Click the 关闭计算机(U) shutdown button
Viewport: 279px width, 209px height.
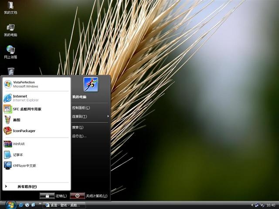coord(88,196)
